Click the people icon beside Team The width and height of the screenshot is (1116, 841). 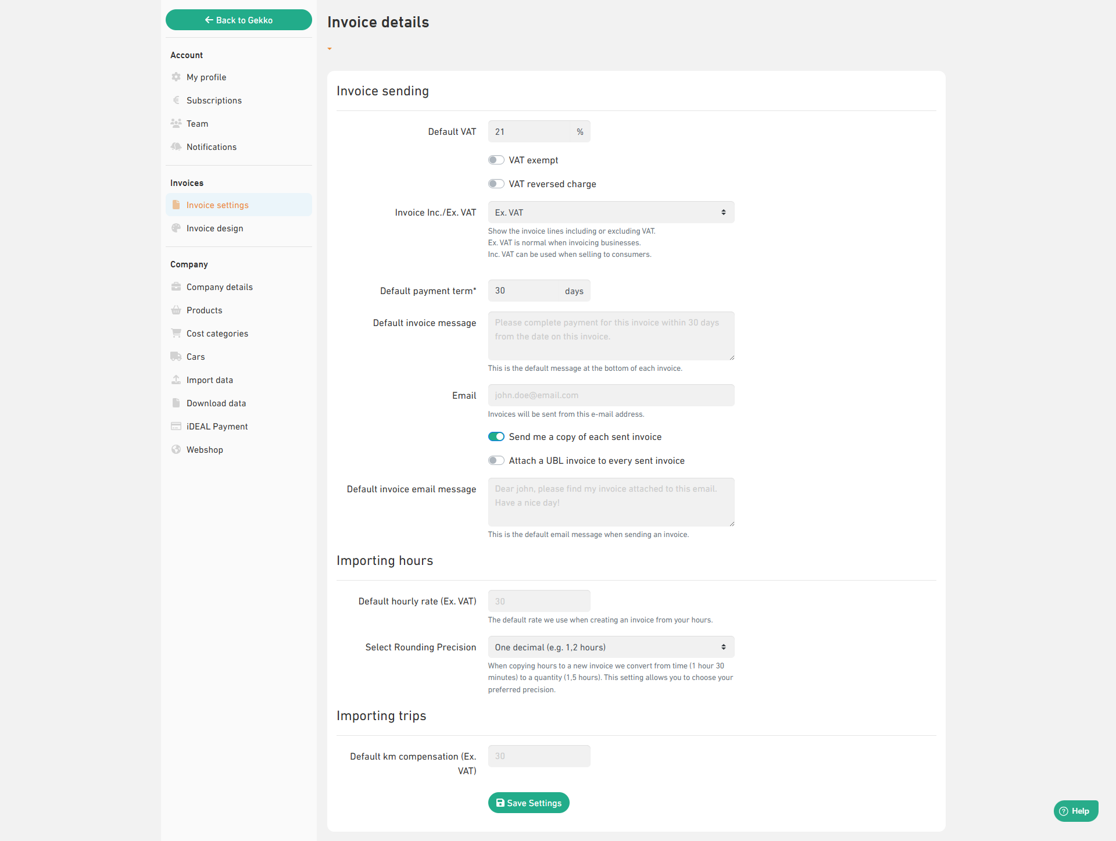point(176,123)
